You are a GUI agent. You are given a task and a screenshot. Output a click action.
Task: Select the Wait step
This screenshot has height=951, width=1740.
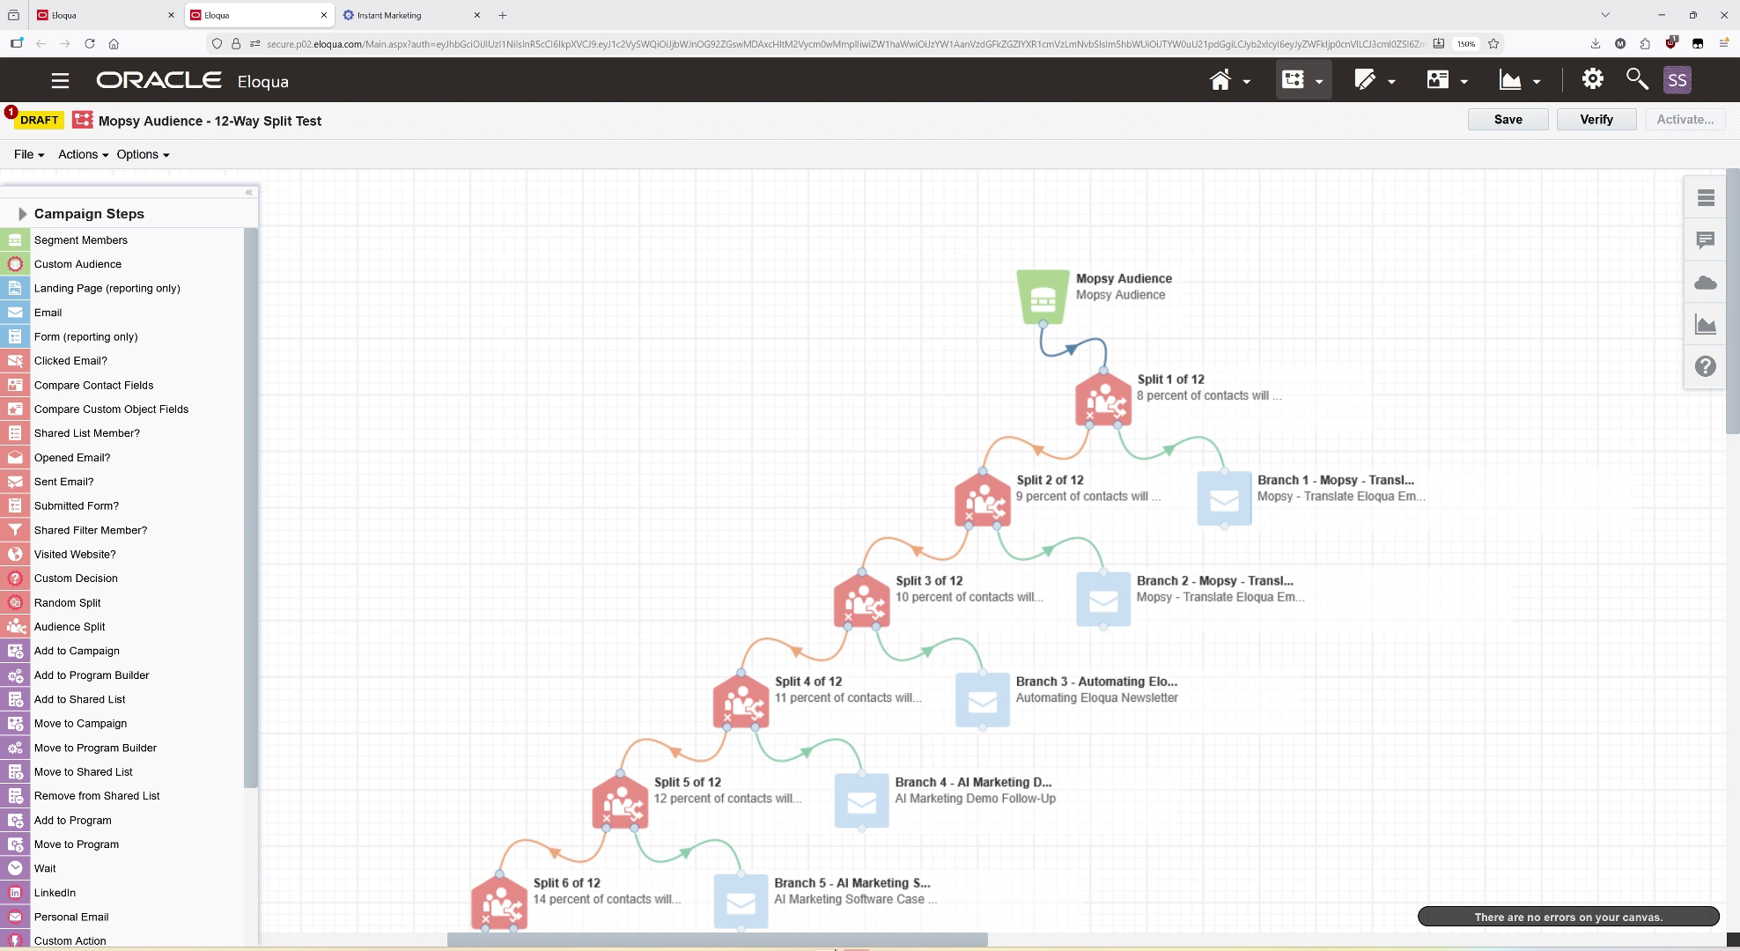[x=122, y=868]
